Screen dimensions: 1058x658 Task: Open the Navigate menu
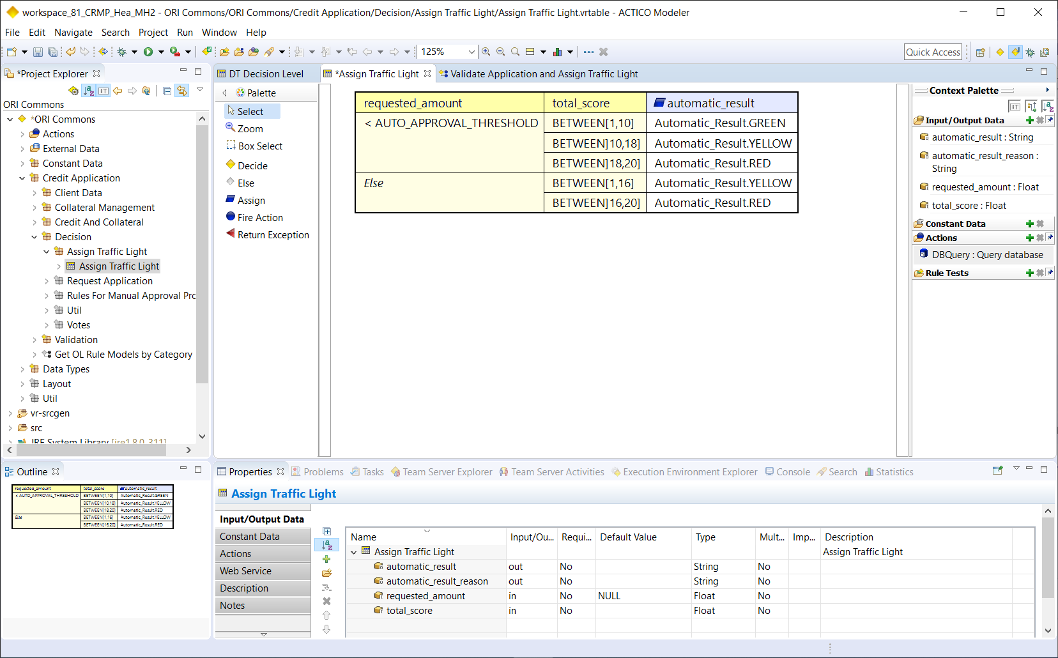click(73, 32)
